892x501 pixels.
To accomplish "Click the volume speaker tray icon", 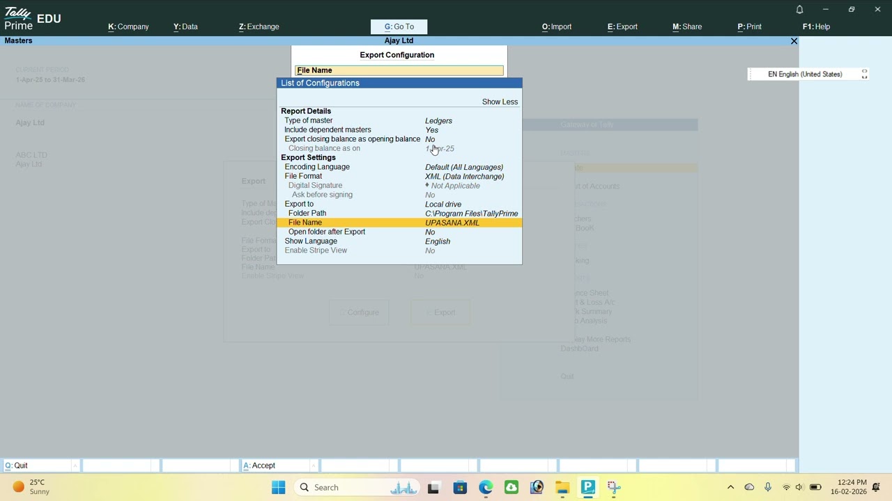I will [x=799, y=487].
